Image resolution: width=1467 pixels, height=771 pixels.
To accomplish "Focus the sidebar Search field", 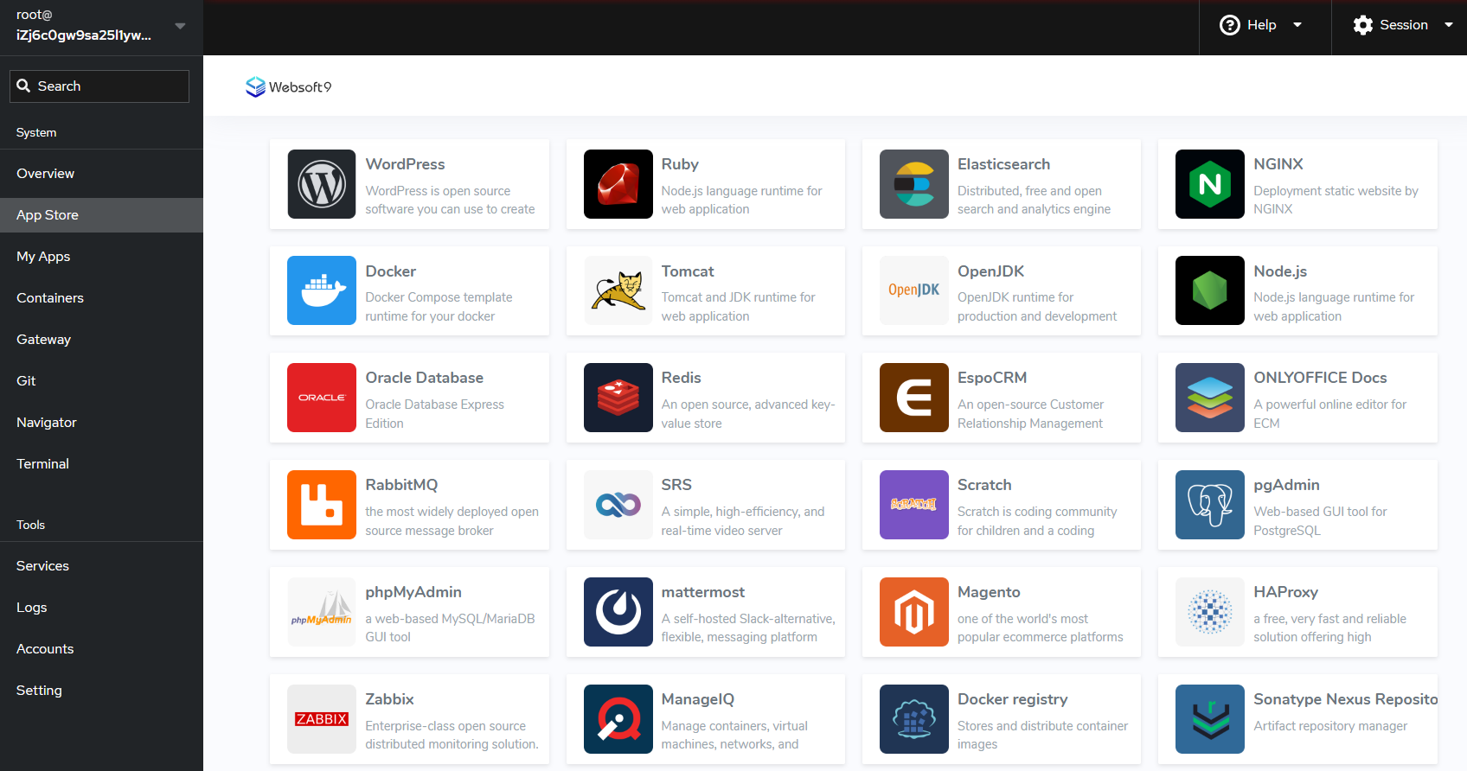I will pyautogui.click(x=99, y=86).
